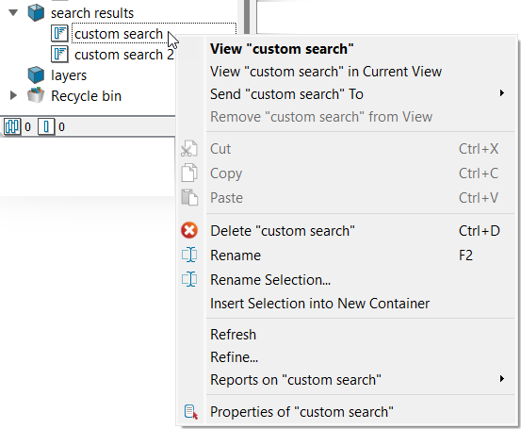This screenshot has height=429, width=521.
Task: Select the custom search 2 tree item
Action: coord(124,55)
